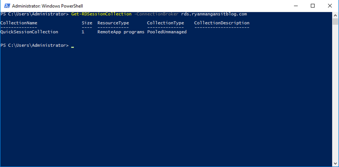The width and height of the screenshot is (339, 167).
Task: Click the CollectionDescription column header
Action: click(x=222, y=23)
